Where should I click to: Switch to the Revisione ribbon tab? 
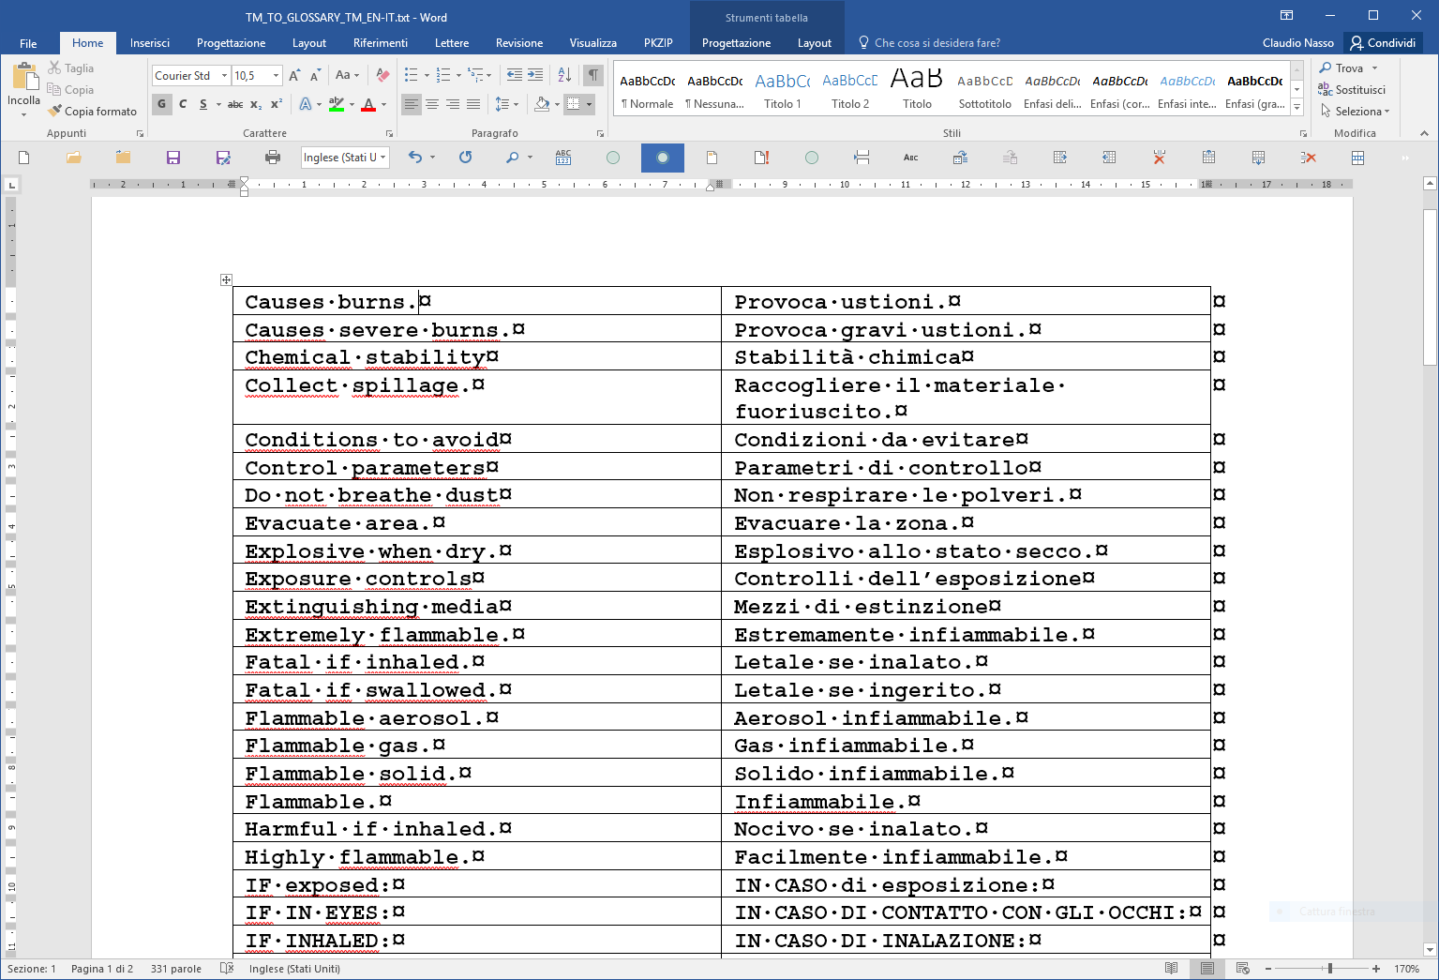[x=519, y=43]
